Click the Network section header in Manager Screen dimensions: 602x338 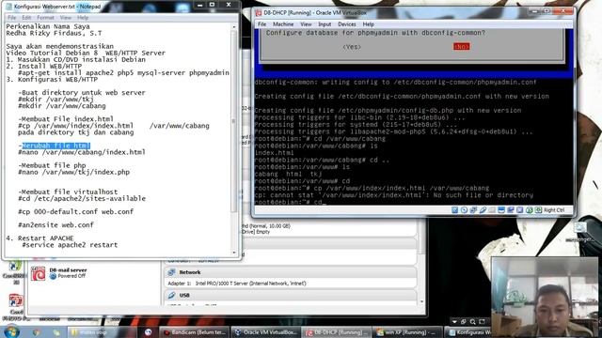(x=291, y=272)
